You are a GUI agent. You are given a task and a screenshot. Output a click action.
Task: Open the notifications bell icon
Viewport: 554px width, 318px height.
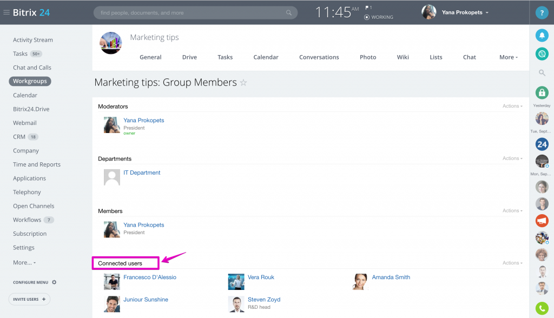[542, 35]
